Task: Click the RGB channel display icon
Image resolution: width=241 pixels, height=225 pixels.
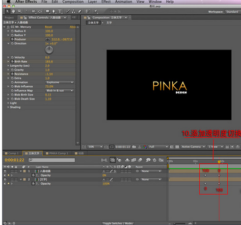Action: click(x=145, y=147)
